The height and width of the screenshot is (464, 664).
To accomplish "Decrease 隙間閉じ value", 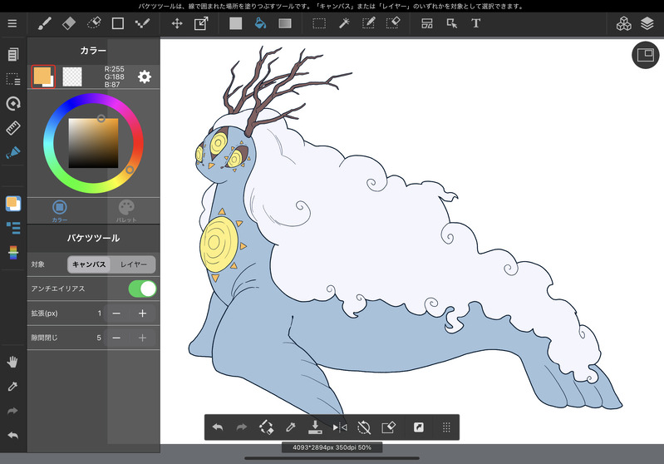I will [116, 338].
